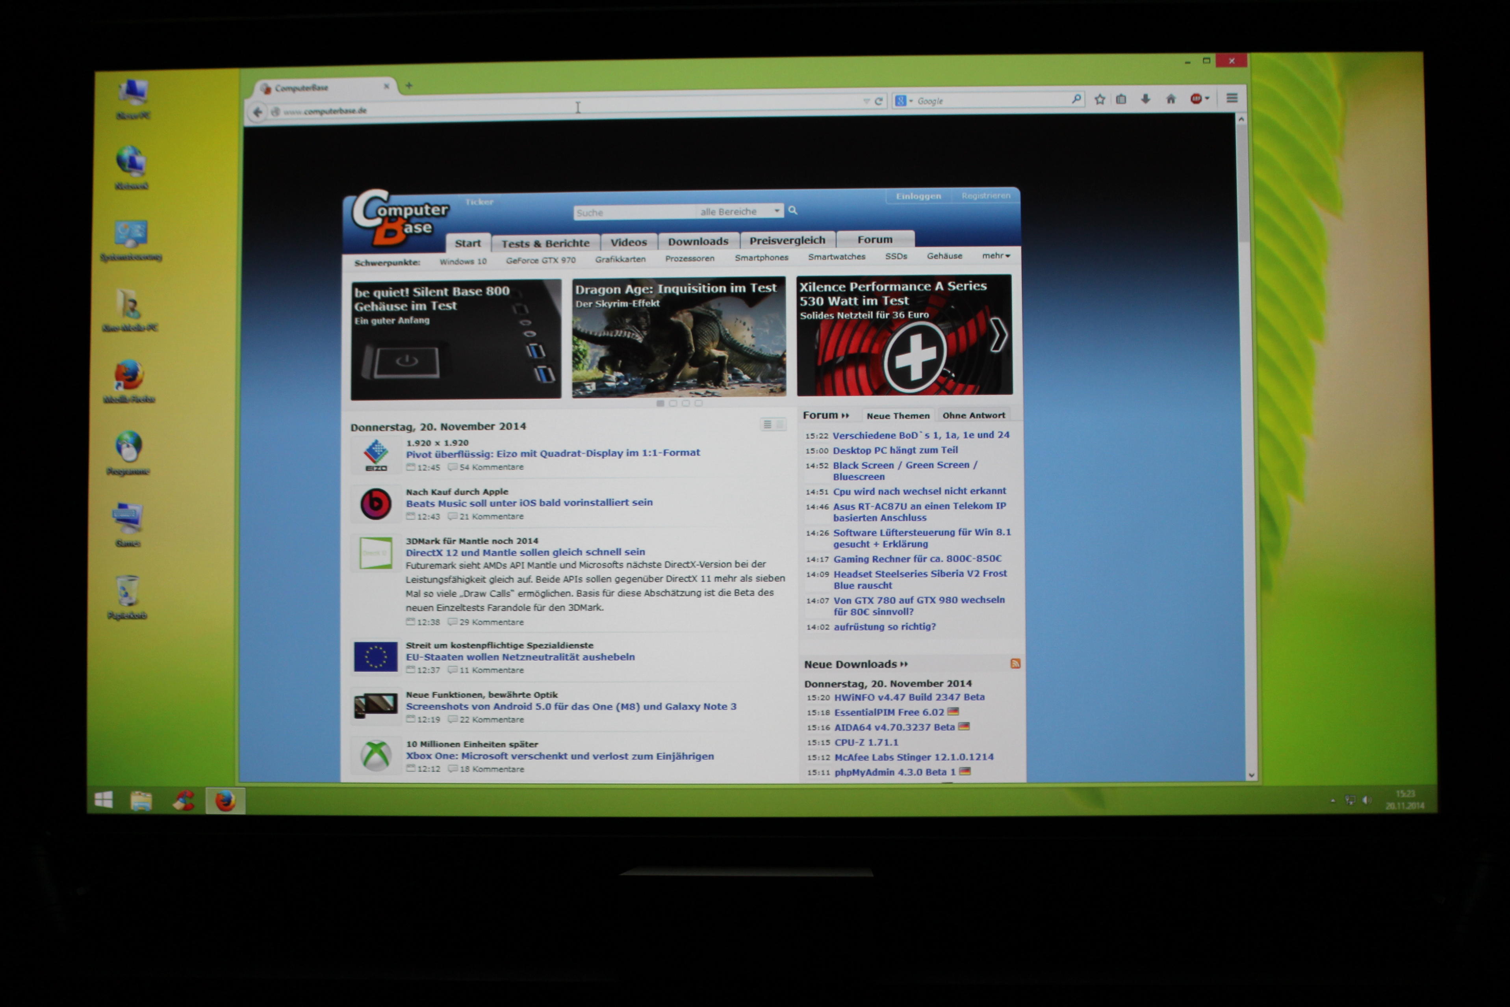
Task: Reload the page with the refresh icon
Action: [879, 102]
